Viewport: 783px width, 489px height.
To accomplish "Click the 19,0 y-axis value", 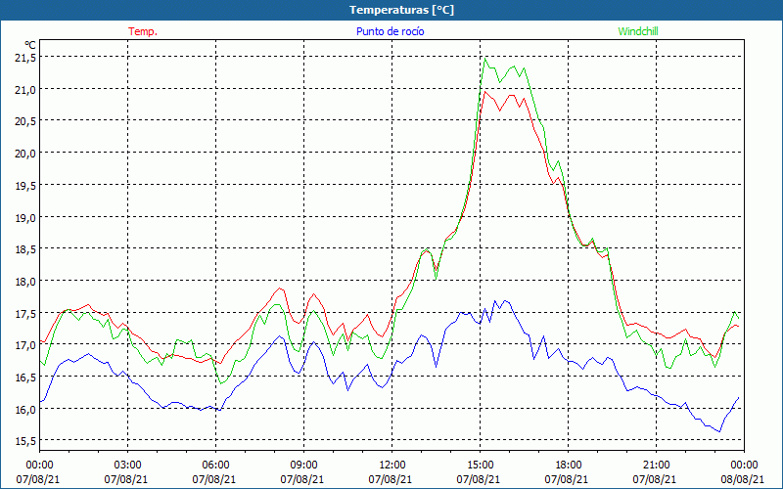I will pyautogui.click(x=25, y=217).
